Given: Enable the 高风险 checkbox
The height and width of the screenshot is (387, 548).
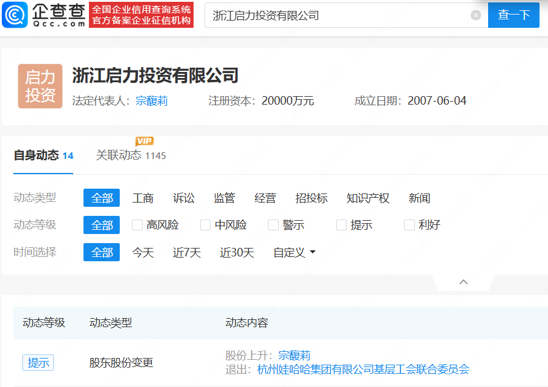Looking at the screenshot, I should coord(137,225).
